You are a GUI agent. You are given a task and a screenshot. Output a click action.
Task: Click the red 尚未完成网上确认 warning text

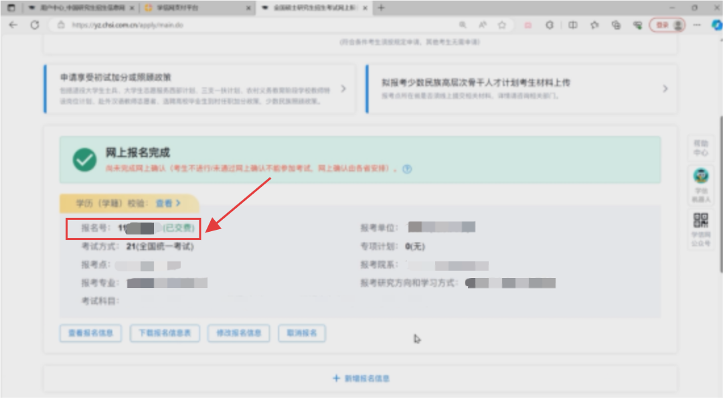[251, 169]
